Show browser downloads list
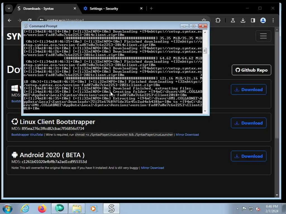The width and height of the screenshot is (286, 214). (x=243, y=20)
